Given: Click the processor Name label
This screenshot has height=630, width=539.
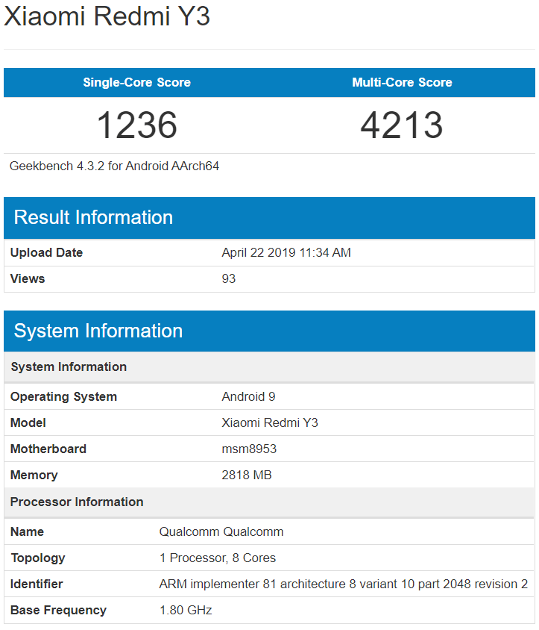Looking at the screenshot, I should [27, 531].
